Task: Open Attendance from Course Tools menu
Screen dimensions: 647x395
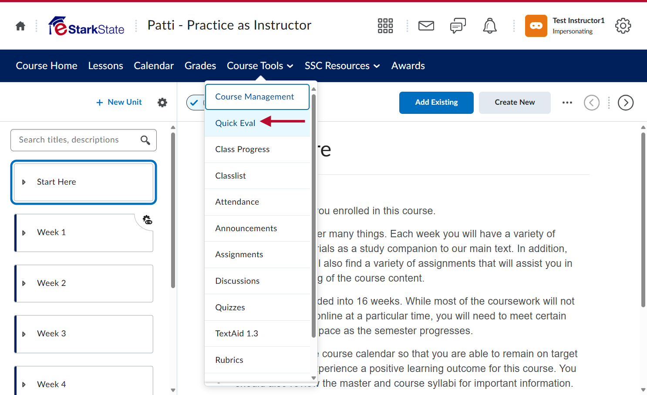Action: pyautogui.click(x=257, y=202)
